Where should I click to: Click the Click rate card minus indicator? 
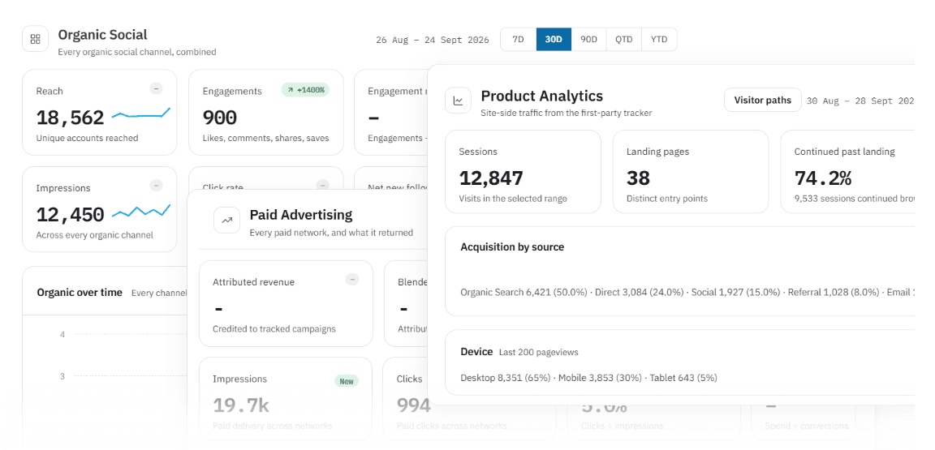pyautogui.click(x=322, y=186)
